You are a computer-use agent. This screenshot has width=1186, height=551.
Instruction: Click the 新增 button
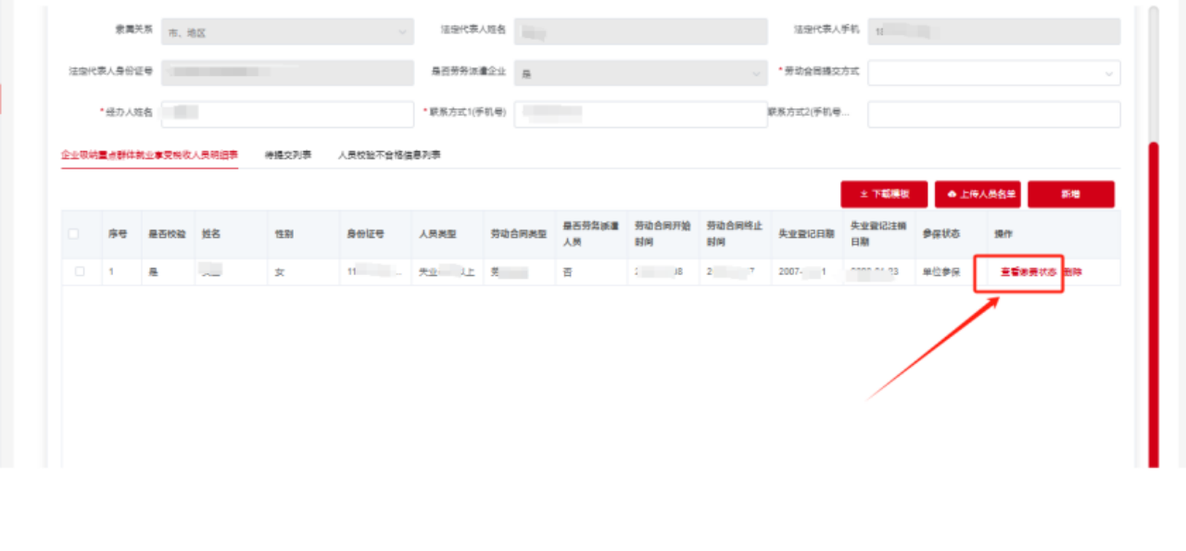(x=1071, y=194)
